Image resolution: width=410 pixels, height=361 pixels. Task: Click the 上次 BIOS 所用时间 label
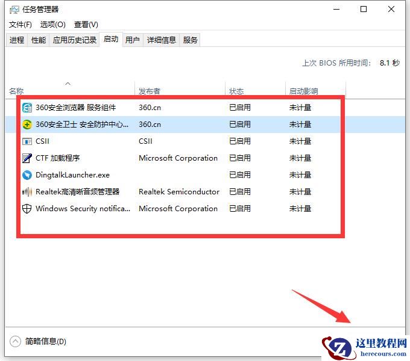click(x=336, y=63)
